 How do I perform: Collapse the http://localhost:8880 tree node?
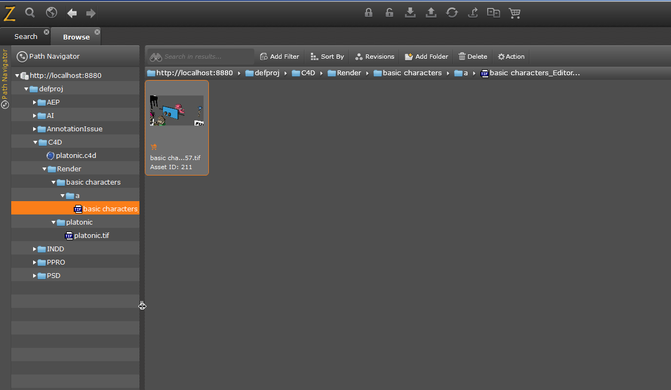point(17,76)
